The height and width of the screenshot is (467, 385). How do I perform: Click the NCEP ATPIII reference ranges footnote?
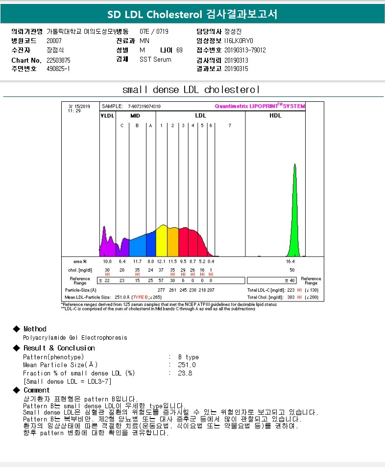169,304
